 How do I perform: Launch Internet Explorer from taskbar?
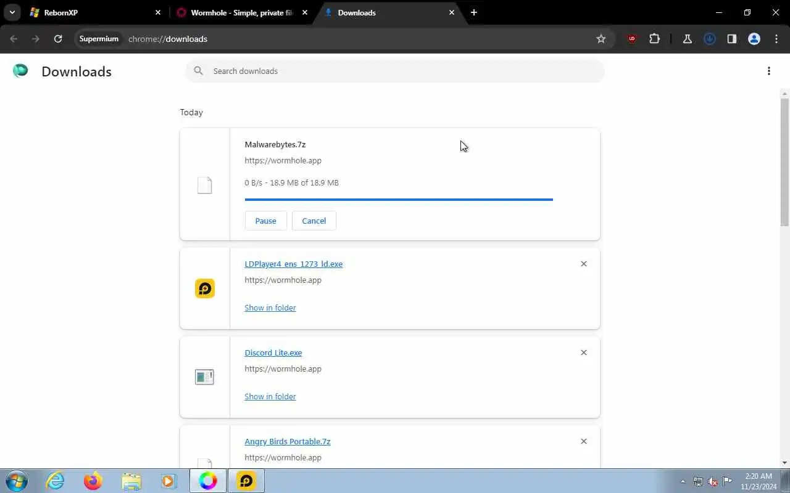point(56,481)
